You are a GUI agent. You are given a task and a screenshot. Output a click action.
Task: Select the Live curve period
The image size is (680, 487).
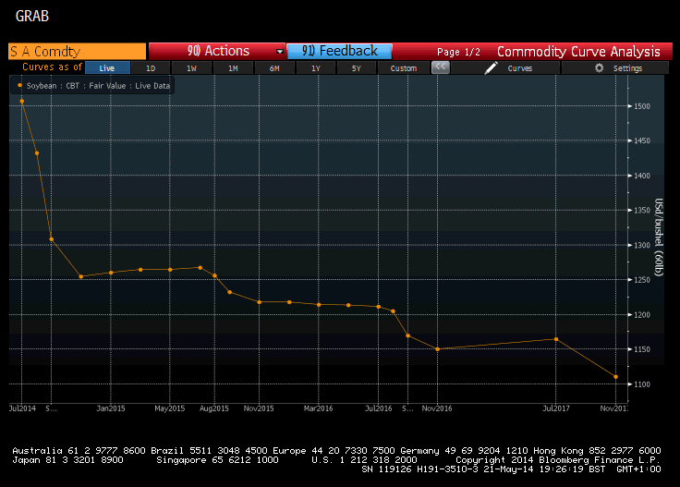pyautogui.click(x=107, y=68)
